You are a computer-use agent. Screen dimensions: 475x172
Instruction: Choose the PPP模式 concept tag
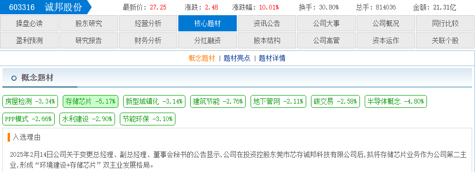coord(29,119)
